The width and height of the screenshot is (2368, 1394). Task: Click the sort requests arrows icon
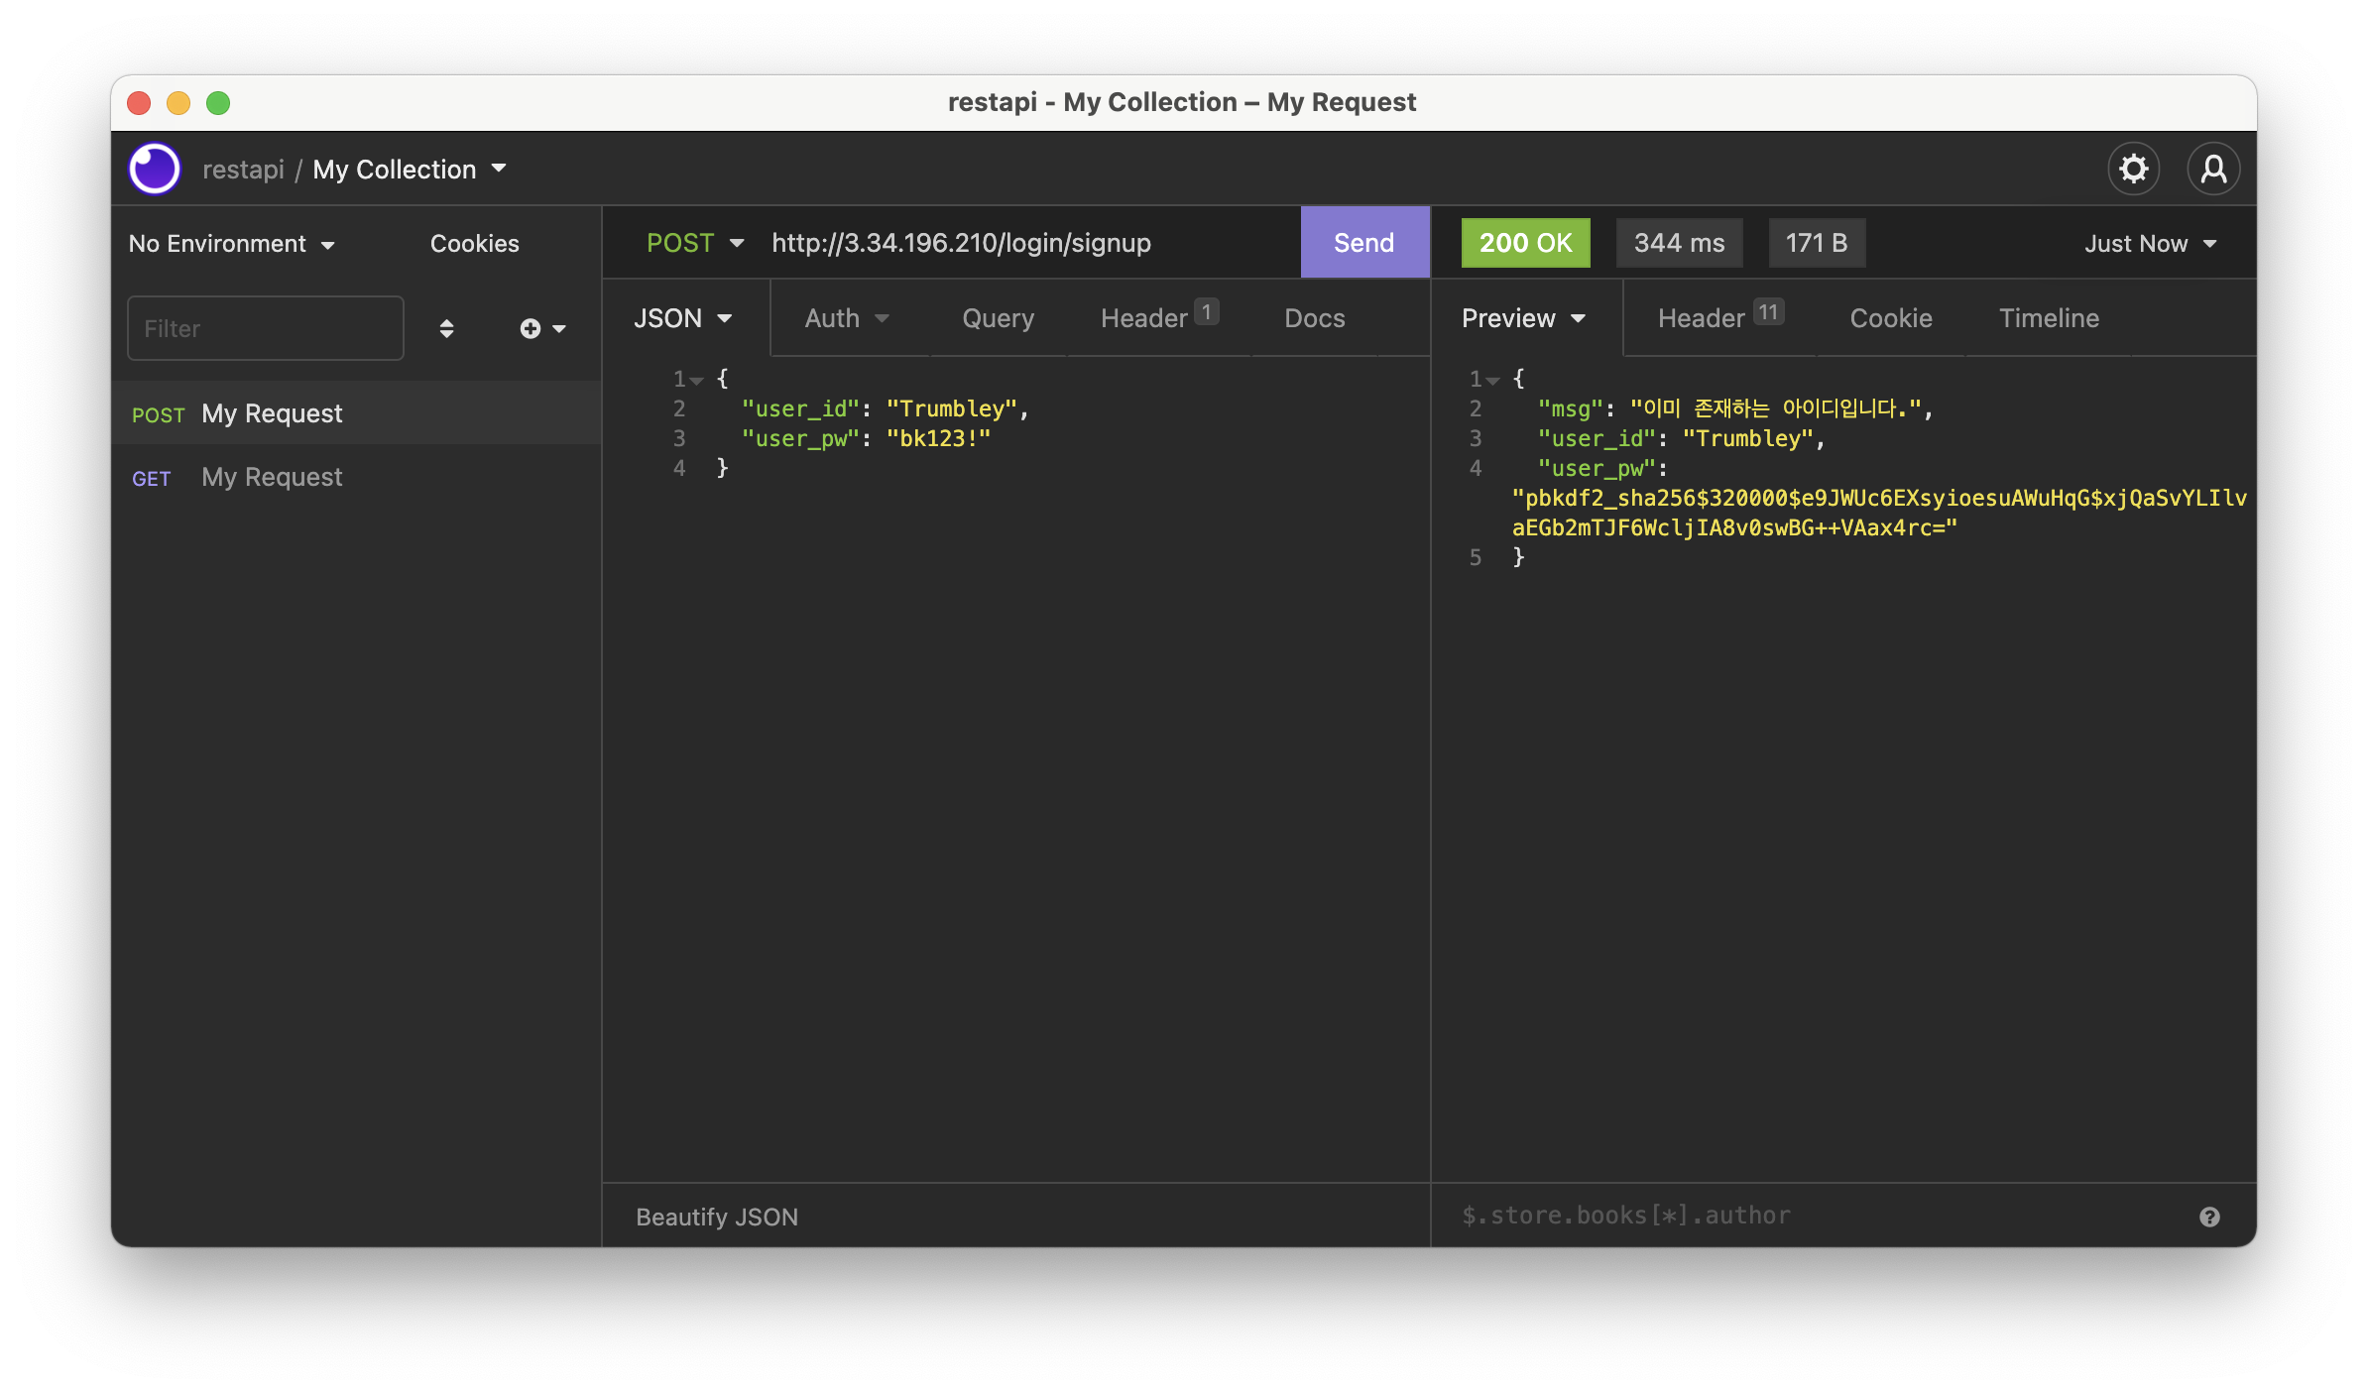[x=446, y=328]
